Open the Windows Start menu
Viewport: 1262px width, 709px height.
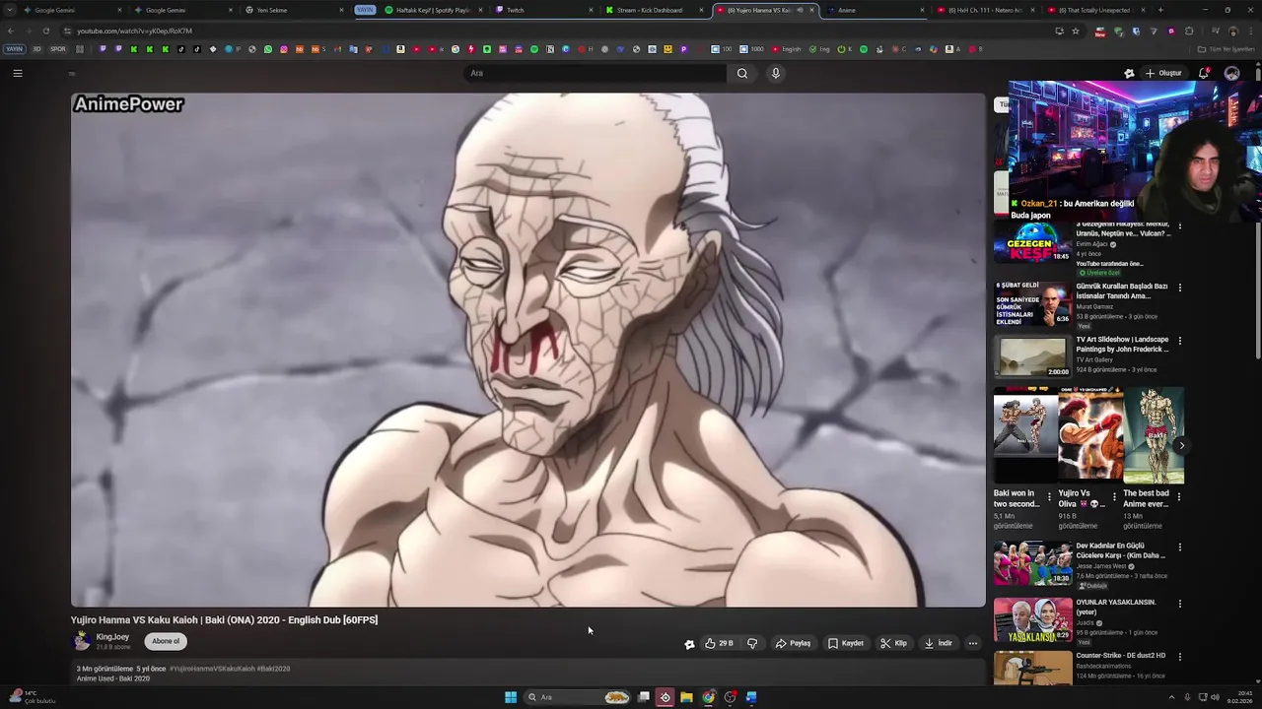pyautogui.click(x=511, y=697)
